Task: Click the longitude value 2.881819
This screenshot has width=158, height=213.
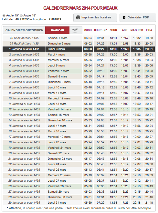Action: point(55,19)
